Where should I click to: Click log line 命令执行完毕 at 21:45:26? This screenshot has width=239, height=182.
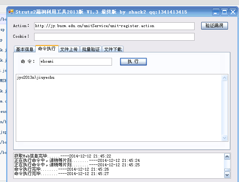(62, 169)
